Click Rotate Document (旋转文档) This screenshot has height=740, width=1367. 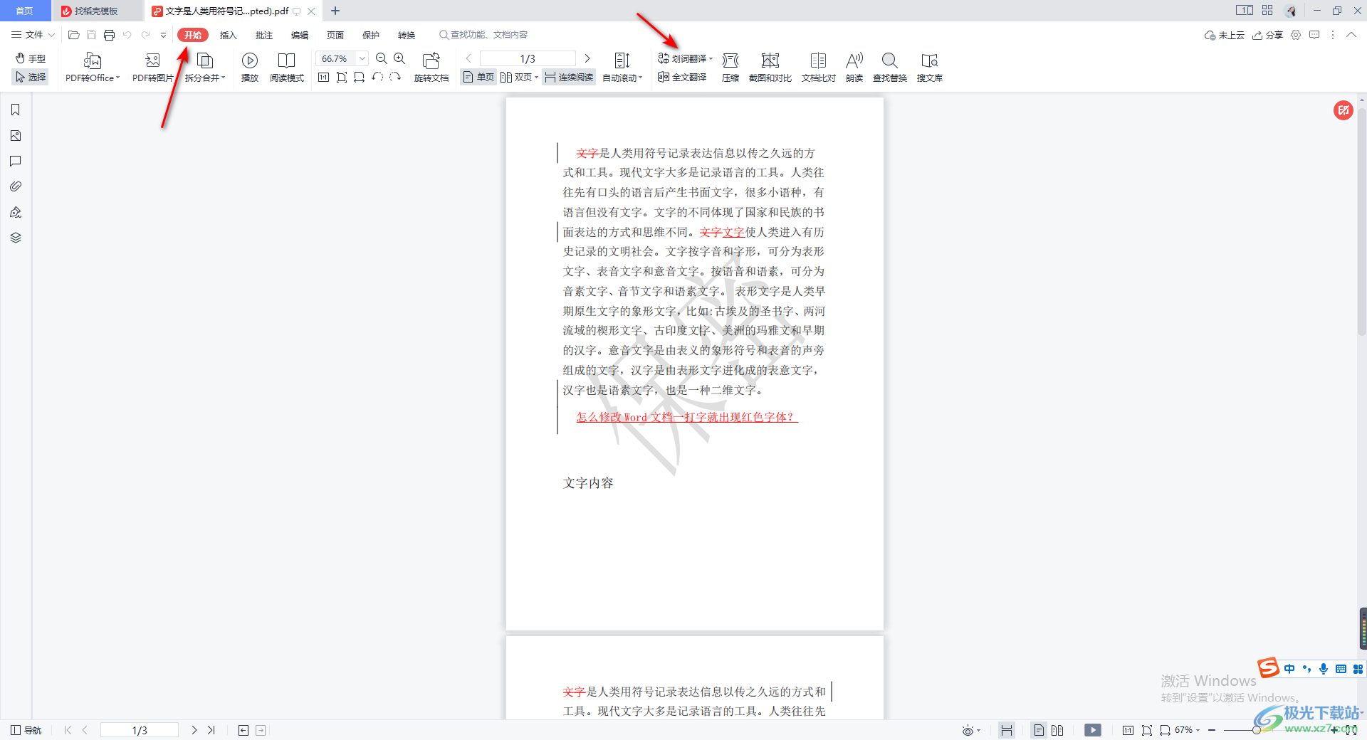pos(431,68)
